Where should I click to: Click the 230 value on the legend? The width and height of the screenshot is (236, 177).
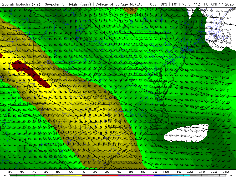click(x=226, y=172)
